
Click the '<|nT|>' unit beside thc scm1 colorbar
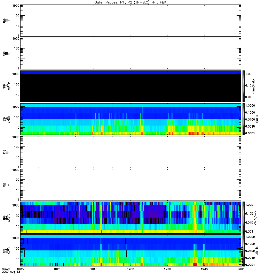pyautogui.click(x=256, y=250)
